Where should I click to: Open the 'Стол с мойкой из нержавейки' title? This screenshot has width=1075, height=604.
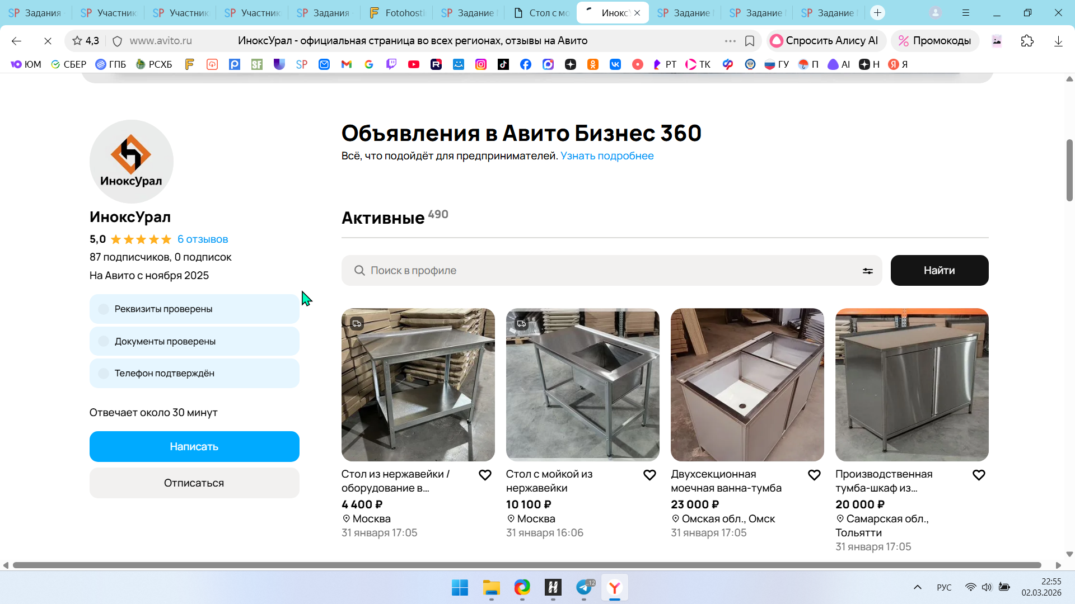549,481
